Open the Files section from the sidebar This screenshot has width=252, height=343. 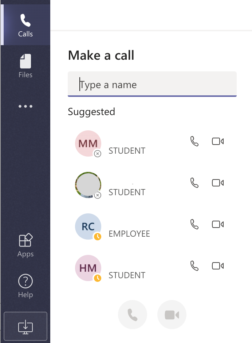25,65
